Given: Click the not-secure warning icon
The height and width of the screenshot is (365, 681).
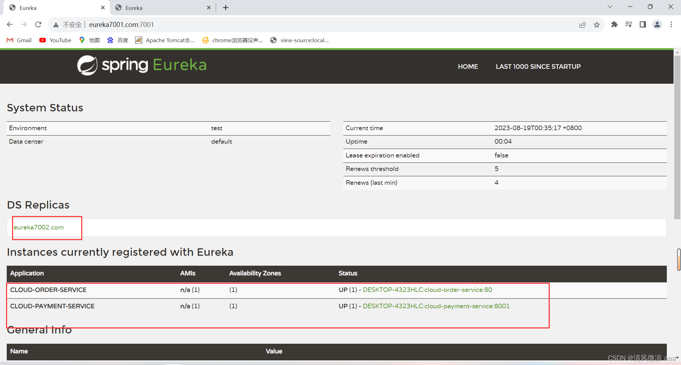Looking at the screenshot, I should point(56,25).
